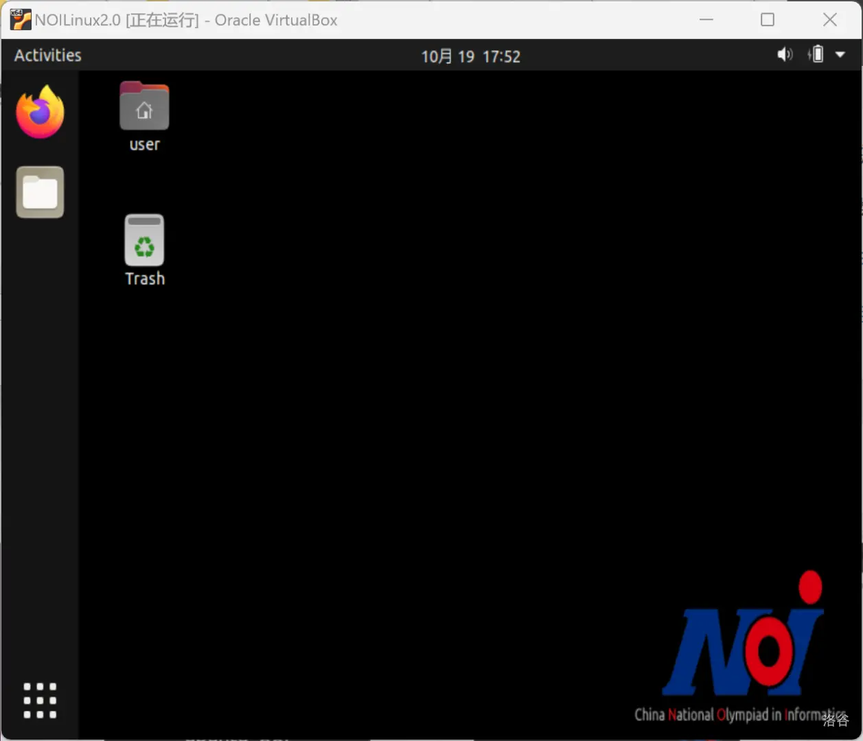The height and width of the screenshot is (741, 863).
Task: Click the NOILinux2.0 window title text
Action: (x=186, y=20)
